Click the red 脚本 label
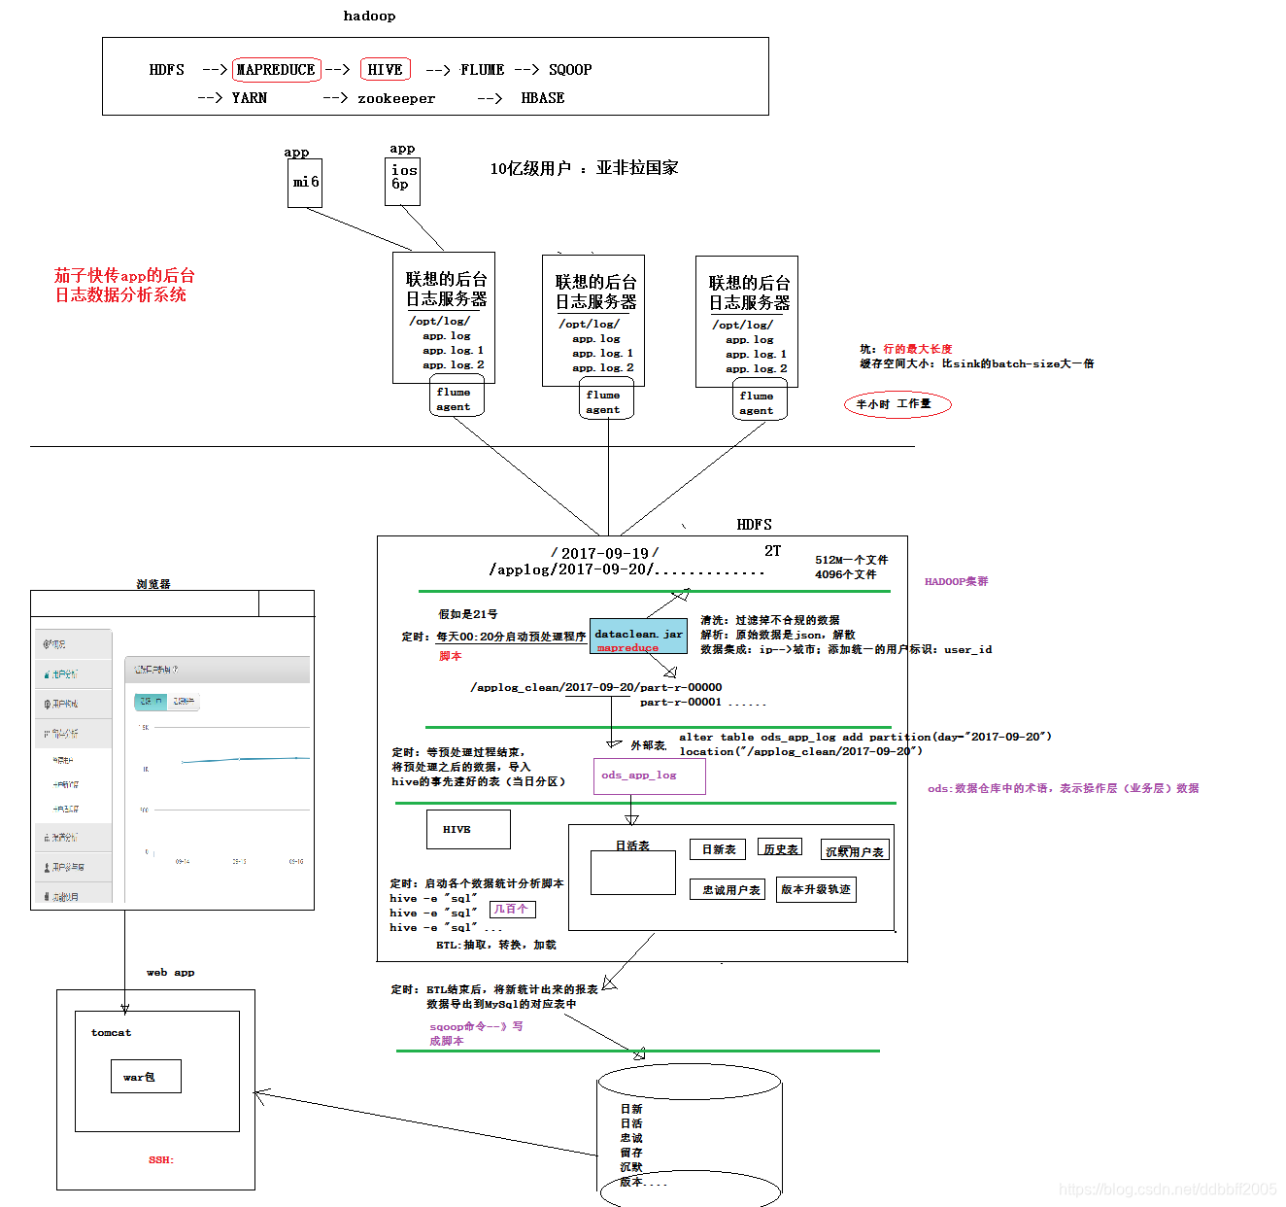The width and height of the screenshot is (1286, 1207). coord(451,656)
